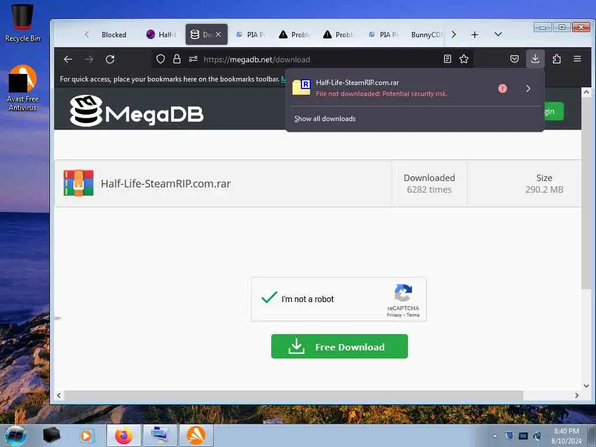The image size is (596, 447).
Task: Open the media player taskbar icon
Action: [x=87, y=435]
